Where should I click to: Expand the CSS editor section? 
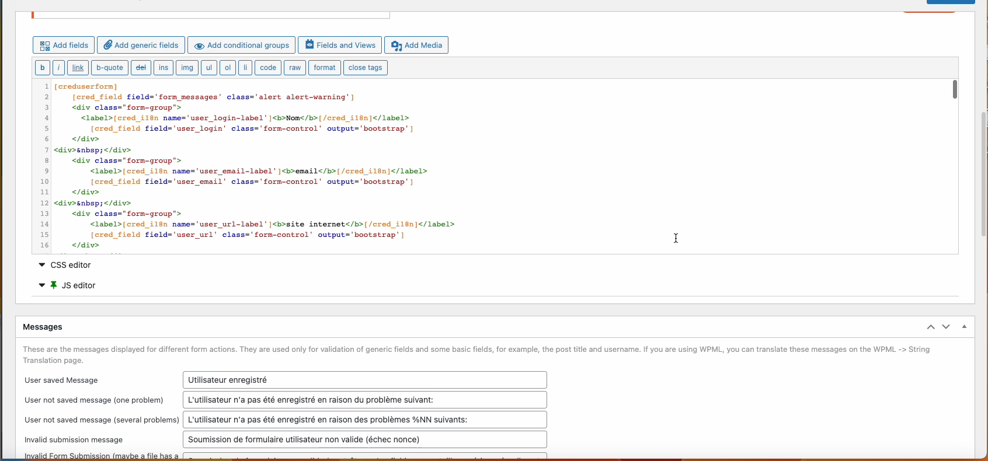point(65,265)
